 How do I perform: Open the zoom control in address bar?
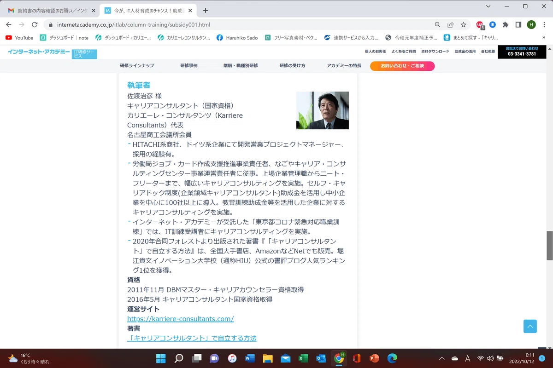pos(437,25)
